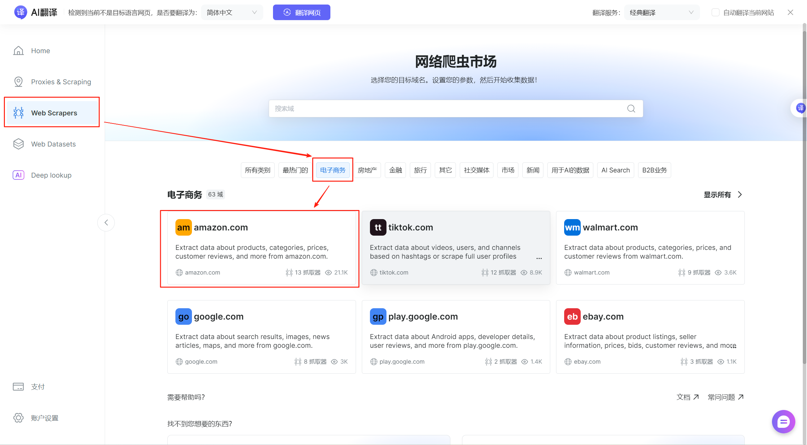
Task: Open the google.com scraper card
Action: click(261, 337)
